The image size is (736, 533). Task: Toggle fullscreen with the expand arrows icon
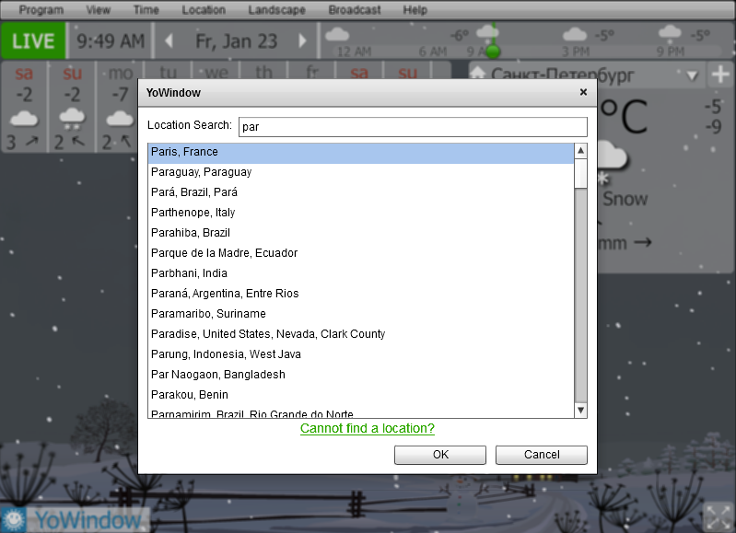pyautogui.click(x=718, y=517)
